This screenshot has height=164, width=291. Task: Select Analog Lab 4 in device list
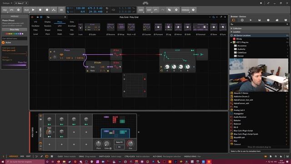[x=239, y=110]
